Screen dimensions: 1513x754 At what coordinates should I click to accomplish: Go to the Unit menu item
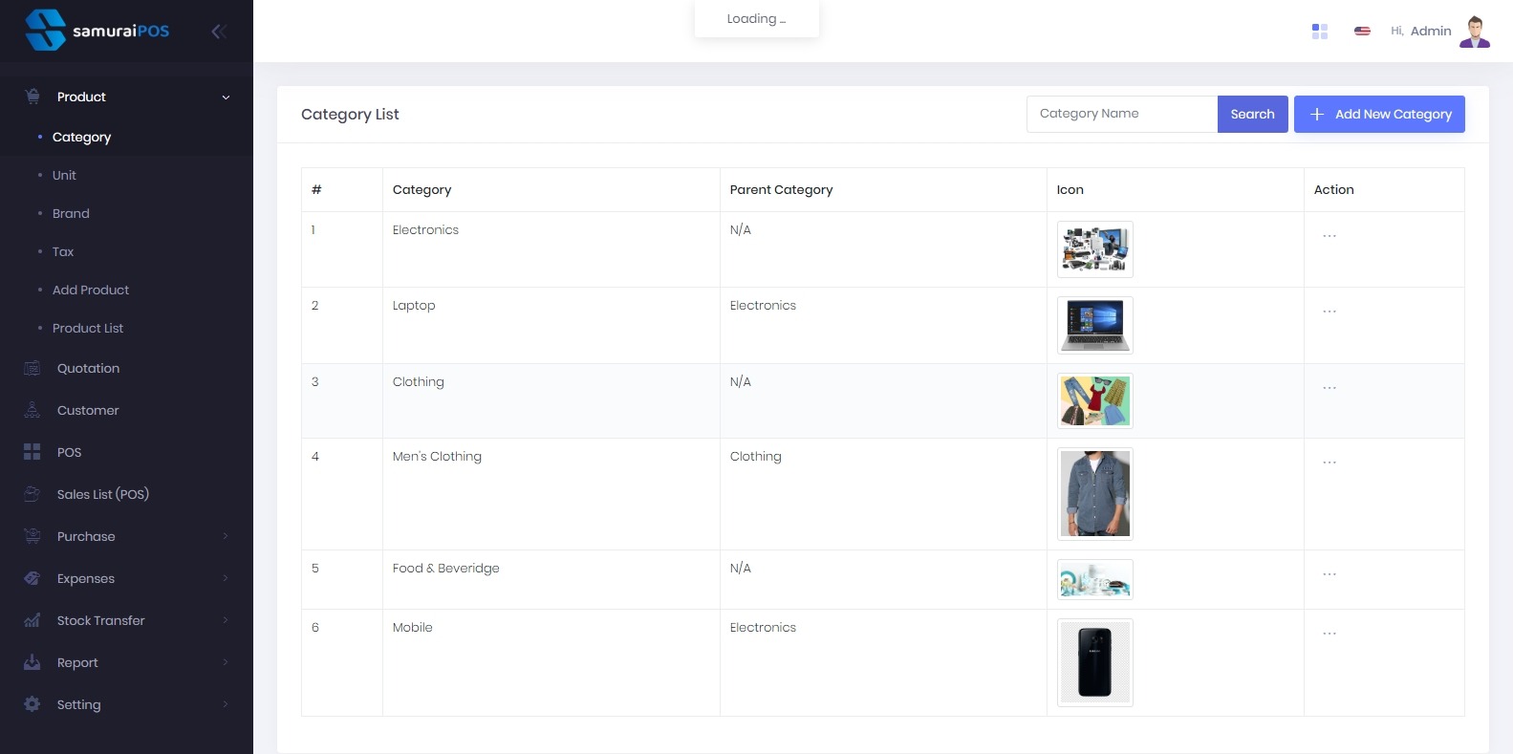click(64, 176)
